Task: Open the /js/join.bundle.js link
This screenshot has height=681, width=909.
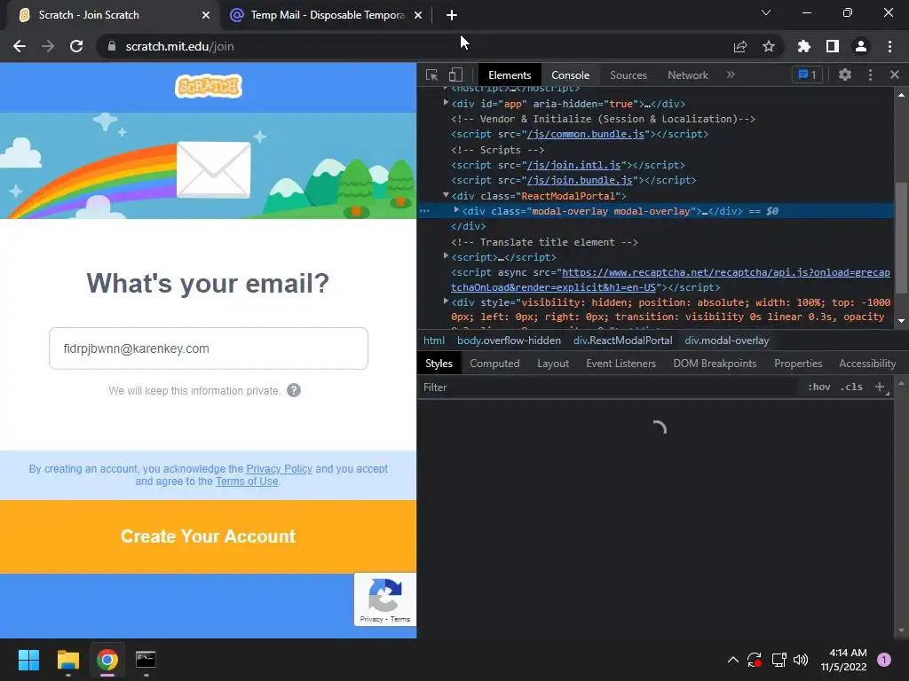Action: [x=579, y=180]
